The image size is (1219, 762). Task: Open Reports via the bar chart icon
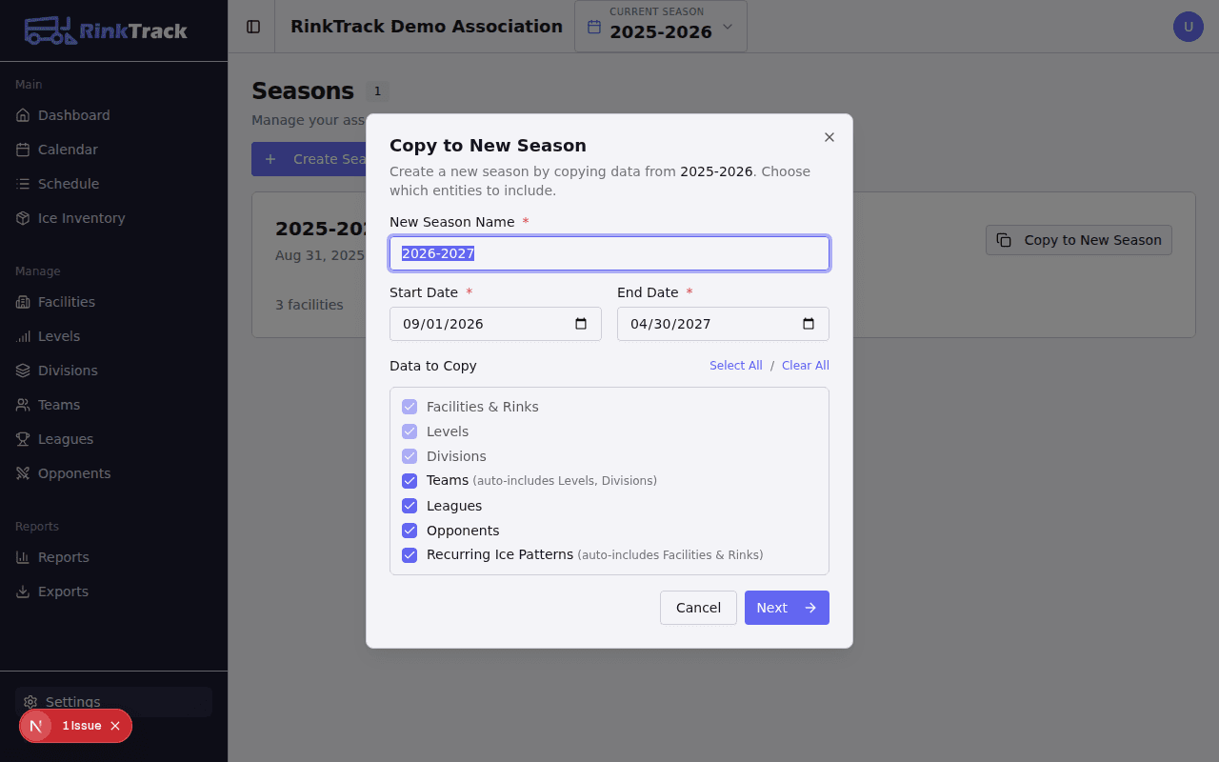tap(23, 557)
